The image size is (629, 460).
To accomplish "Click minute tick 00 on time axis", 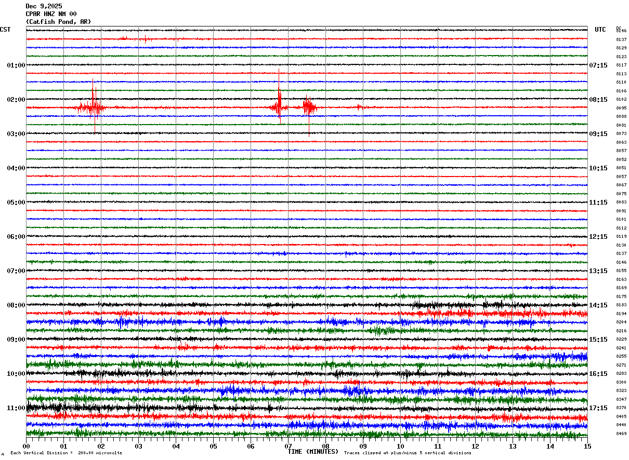I will (26, 446).
